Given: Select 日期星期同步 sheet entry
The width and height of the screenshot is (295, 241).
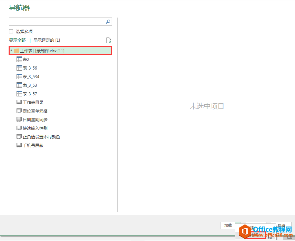Looking at the screenshot, I should coord(32,119).
